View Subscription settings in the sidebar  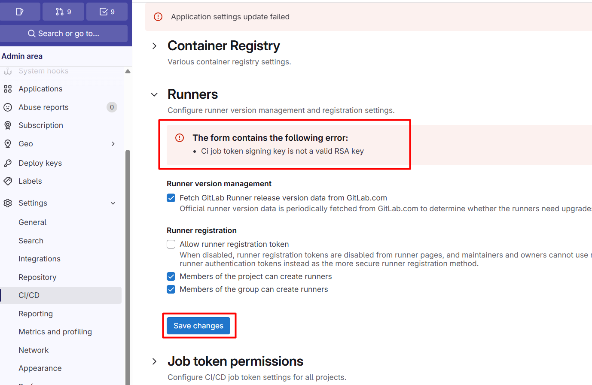40,125
